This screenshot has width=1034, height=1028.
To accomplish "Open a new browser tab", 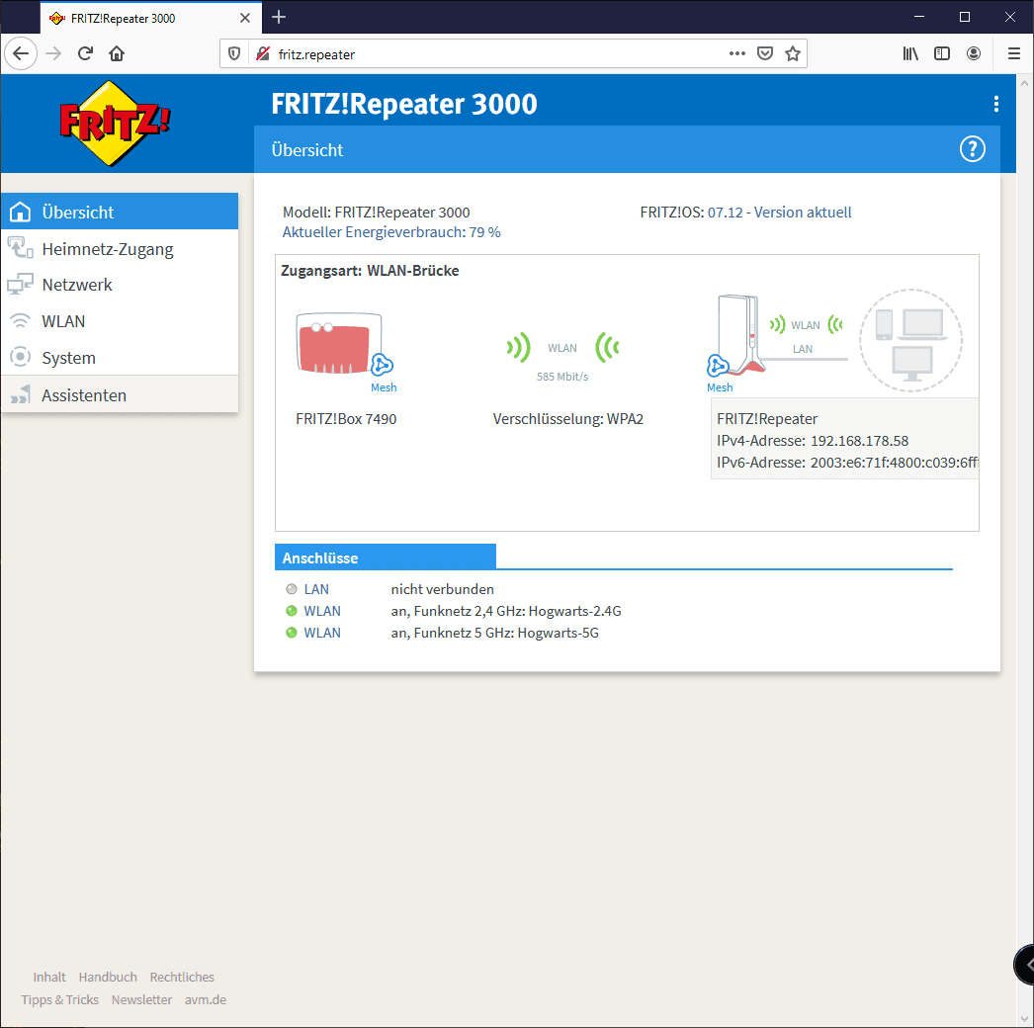I will pos(279,17).
